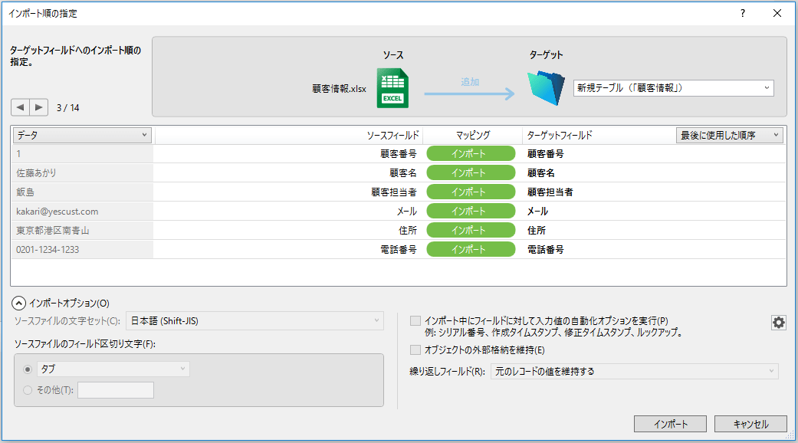798x443 pixels.
Task: Collapse the インポートオプション section
Action: pos(18,304)
